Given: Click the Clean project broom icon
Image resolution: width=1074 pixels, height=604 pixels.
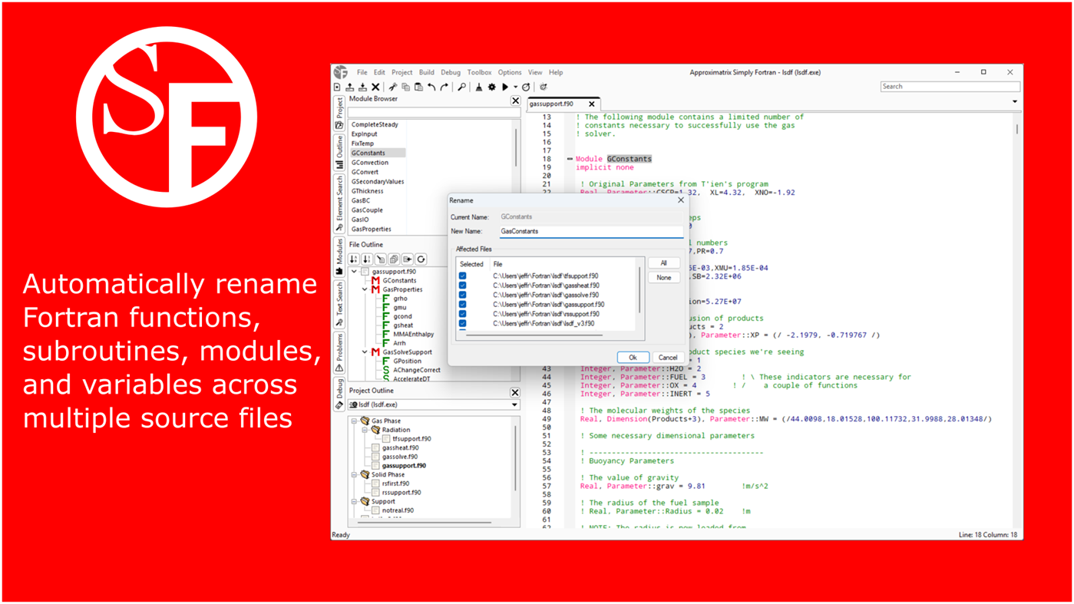Looking at the screenshot, I should (x=479, y=87).
